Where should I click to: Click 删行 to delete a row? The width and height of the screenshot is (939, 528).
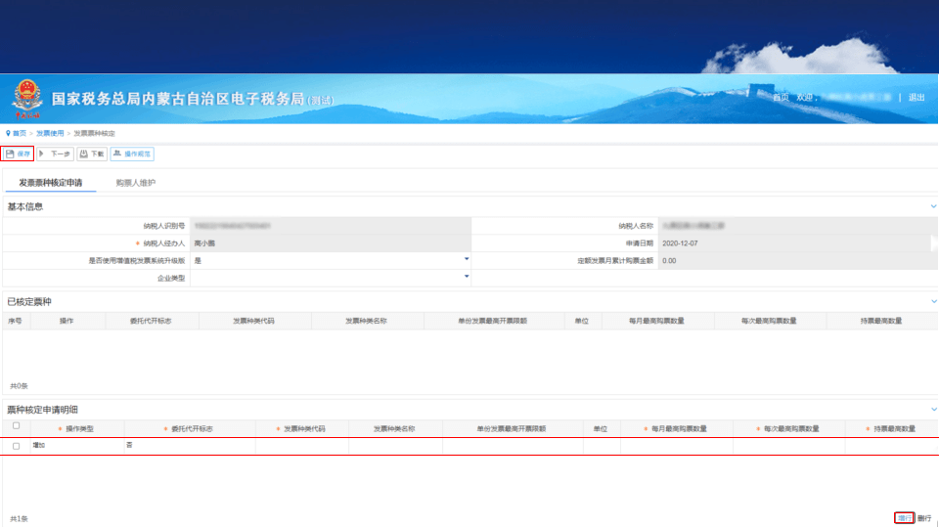tap(924, 518)
